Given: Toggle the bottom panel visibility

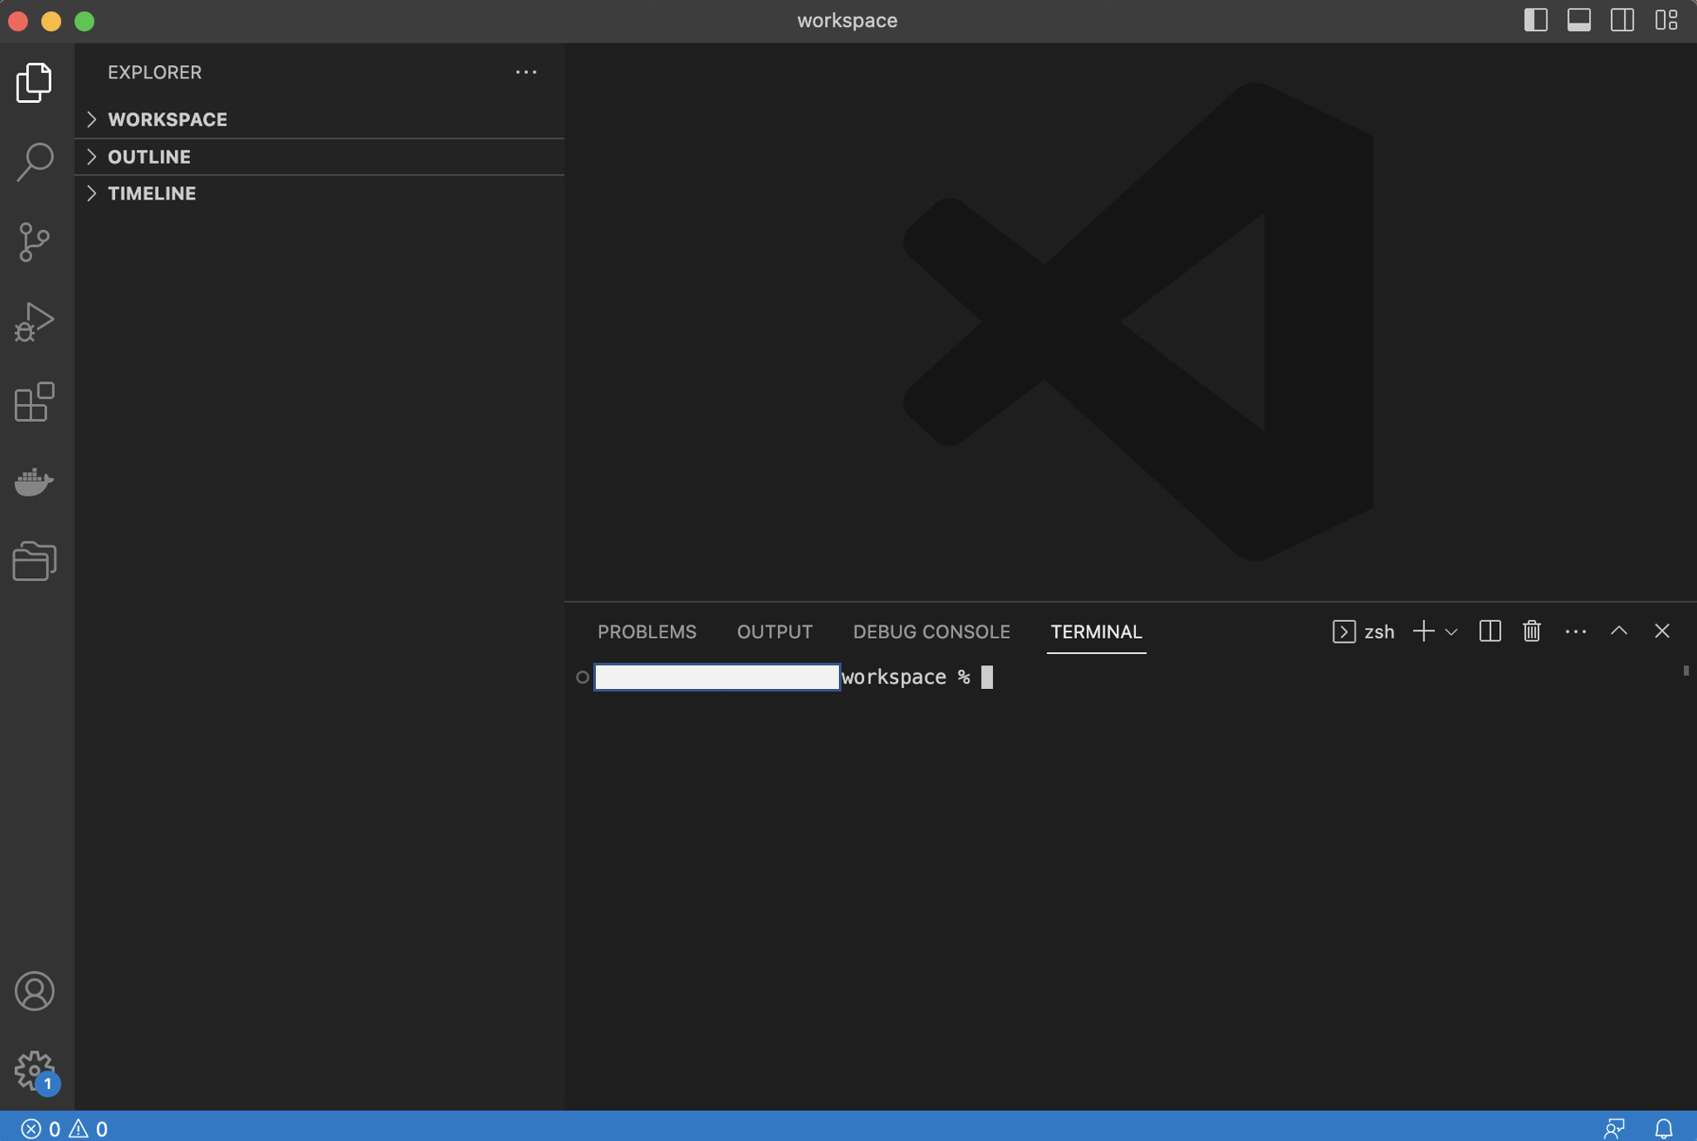Looking at the screenshot, I should tap(1579, 20).
